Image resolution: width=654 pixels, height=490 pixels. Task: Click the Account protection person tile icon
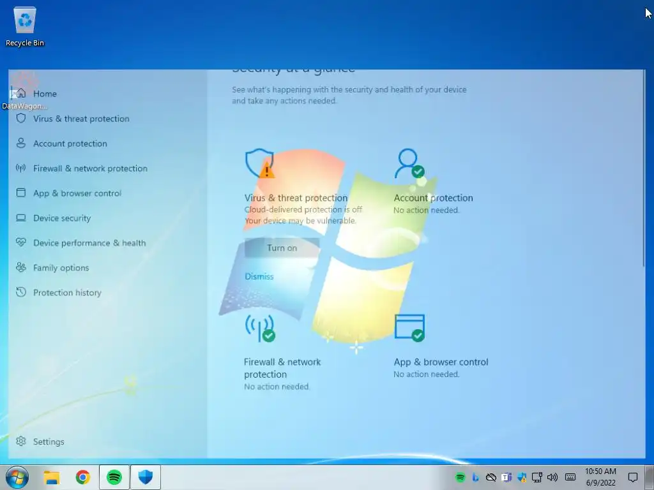click(409, 163)
